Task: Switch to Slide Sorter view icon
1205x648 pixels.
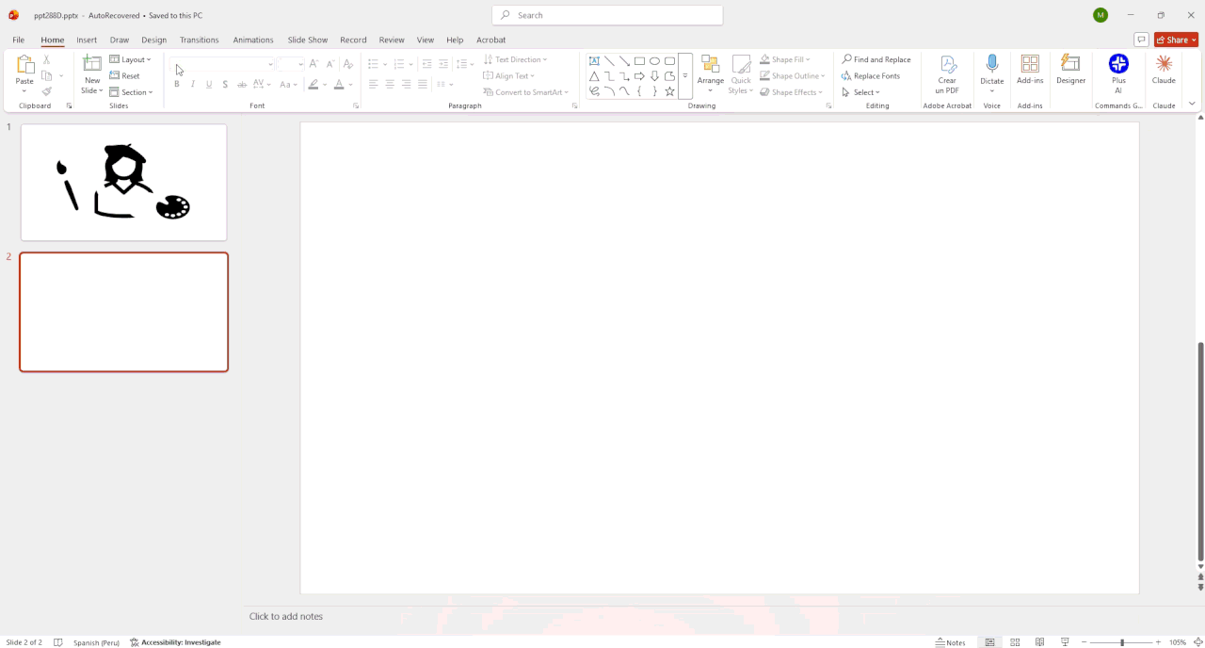Action: tap(1015, 642)
